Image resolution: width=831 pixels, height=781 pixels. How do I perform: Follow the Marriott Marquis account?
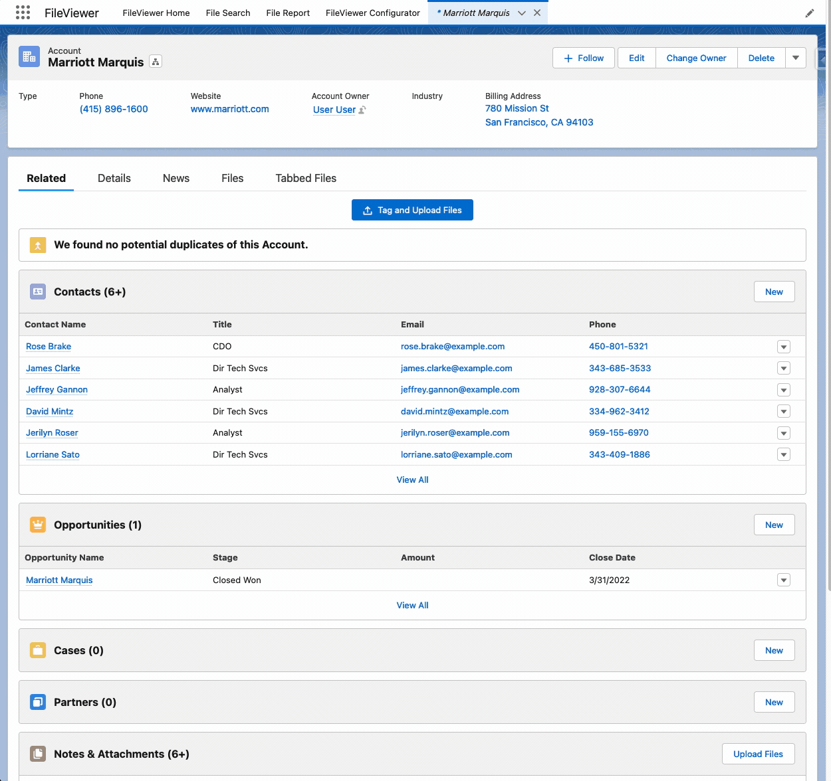[584, 58]
